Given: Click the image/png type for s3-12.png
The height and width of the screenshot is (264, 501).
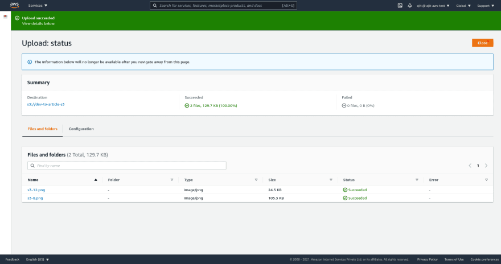Looking at the screenshot, I should click(x=194, y=190).
